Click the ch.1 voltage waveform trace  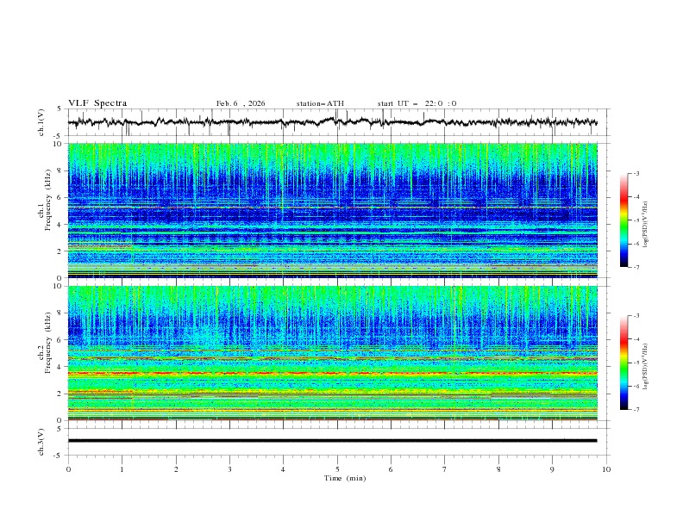click(332, 122)
